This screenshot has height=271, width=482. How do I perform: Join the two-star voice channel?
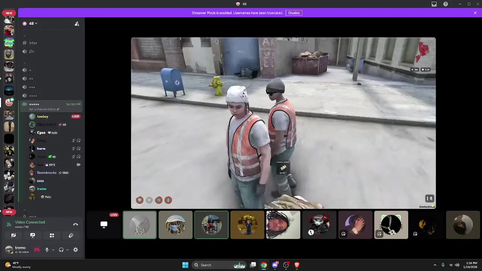pyautogui.click(x=52, y=79)
